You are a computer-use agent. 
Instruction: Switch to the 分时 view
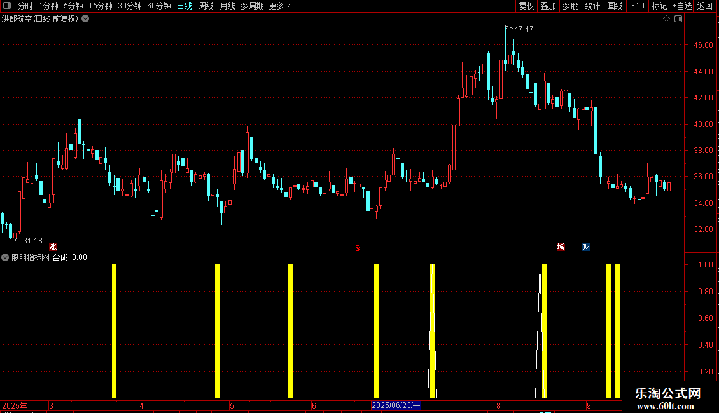[x=25, y=6]
